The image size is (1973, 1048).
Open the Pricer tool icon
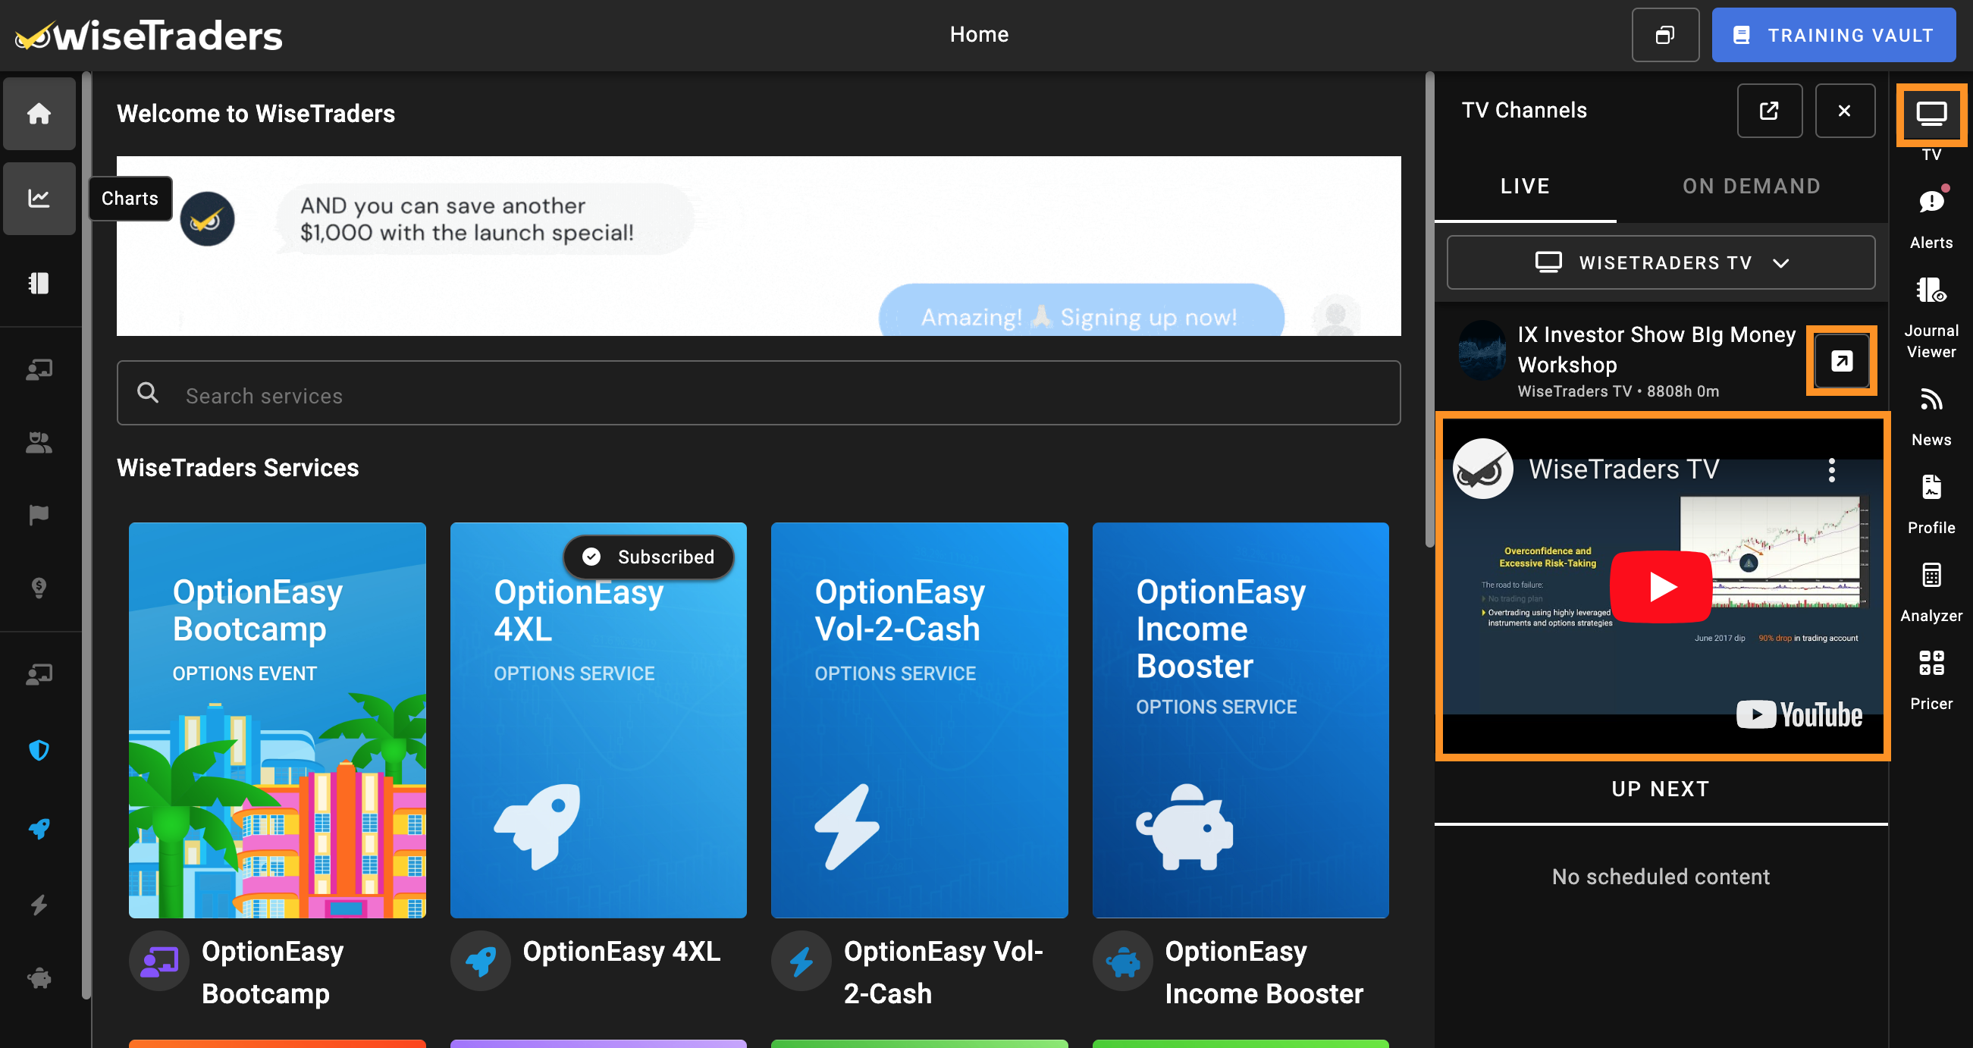1930,664
